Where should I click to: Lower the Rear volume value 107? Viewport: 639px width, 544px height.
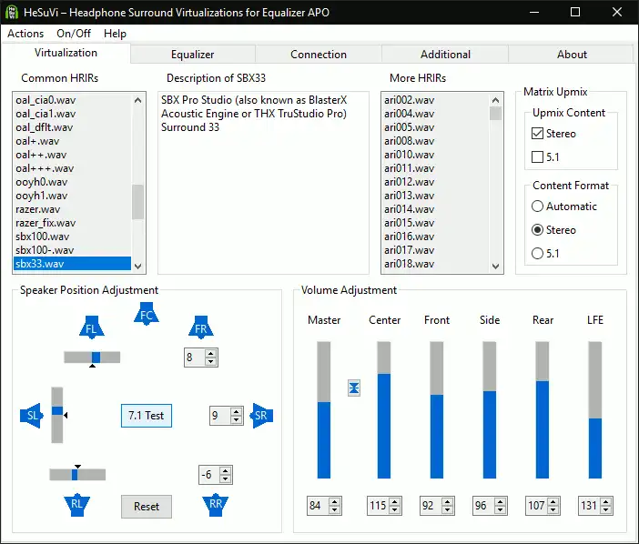coord(553,509)
